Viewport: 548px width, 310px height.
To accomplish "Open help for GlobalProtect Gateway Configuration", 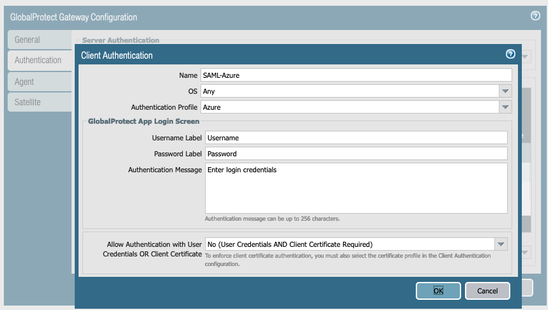I will 535,16.
